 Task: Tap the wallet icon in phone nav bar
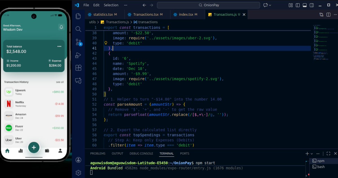pyautogui.click(x=47, y=151)
